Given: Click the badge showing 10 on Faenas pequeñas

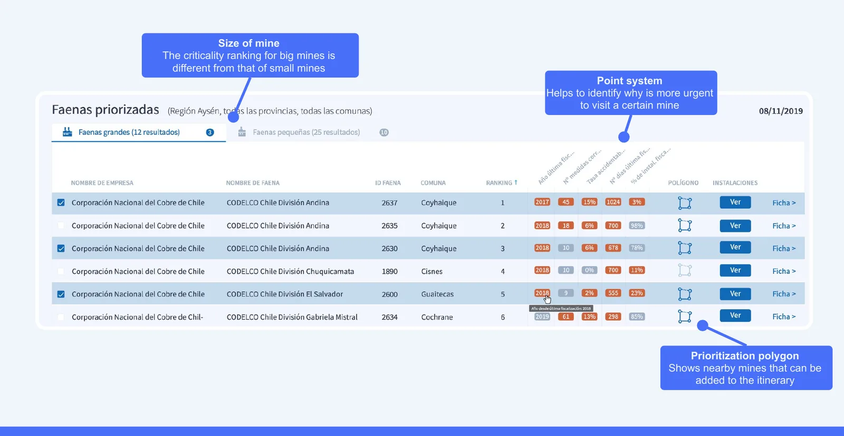Looking at the screenshot, I should pos(384,132).
